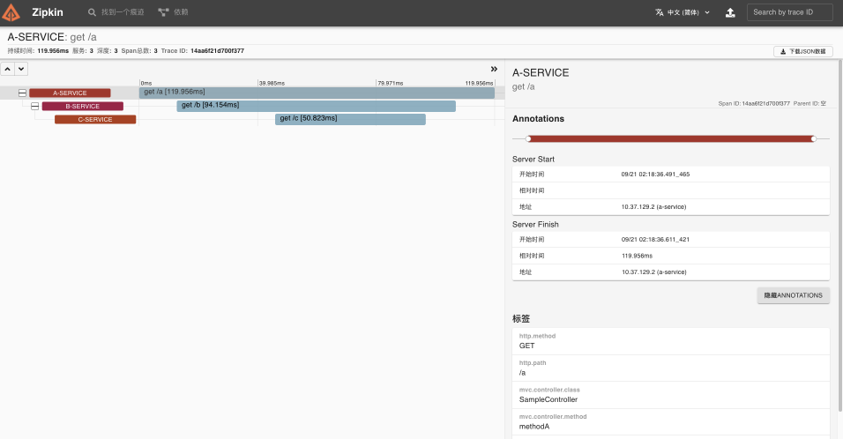
Task: Open the find a trace search page
Action: (x=116, y=11)
